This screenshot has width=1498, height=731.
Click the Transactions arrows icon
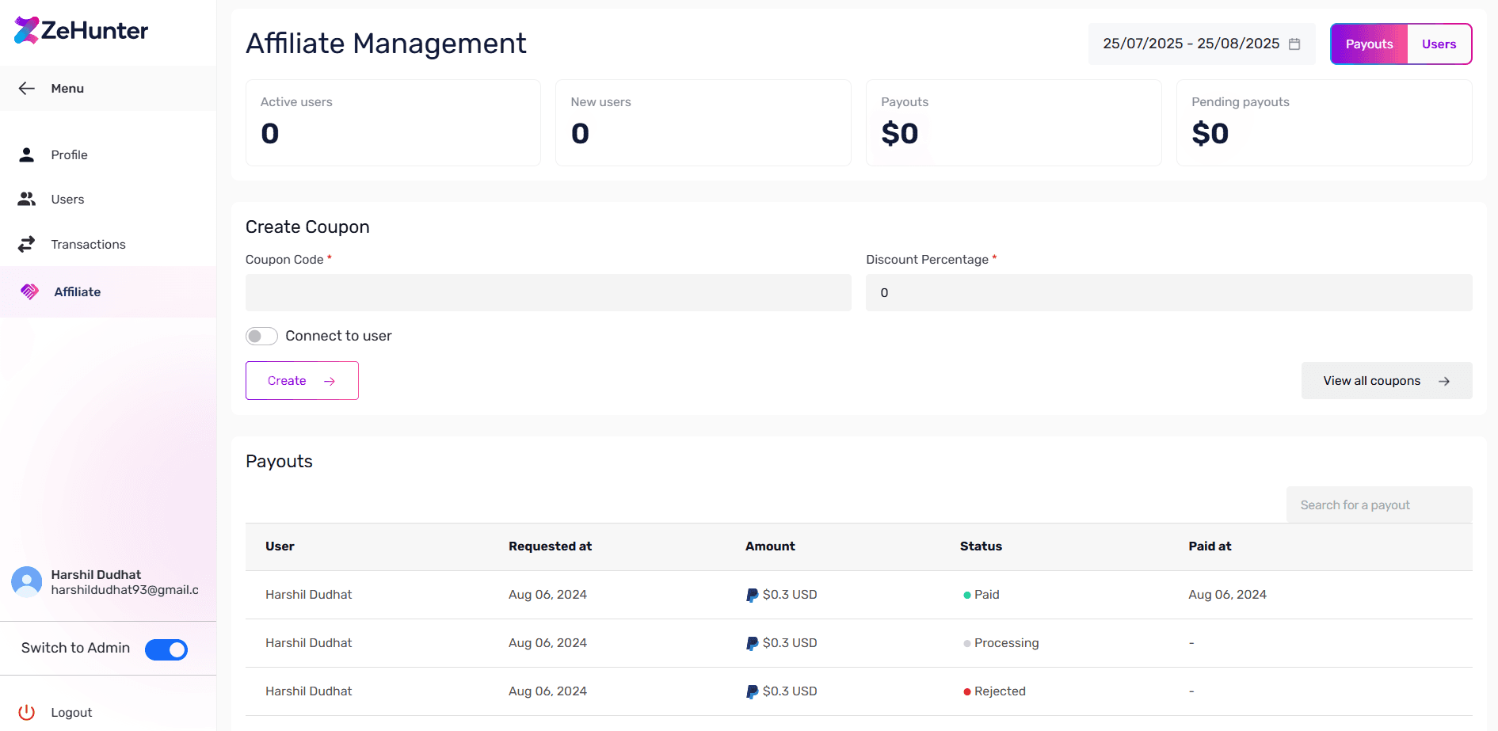point(27,245)
